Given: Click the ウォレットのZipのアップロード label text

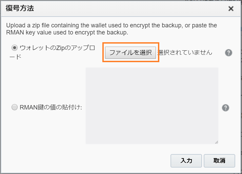Looking at the screenshot, I should point(52,52).
